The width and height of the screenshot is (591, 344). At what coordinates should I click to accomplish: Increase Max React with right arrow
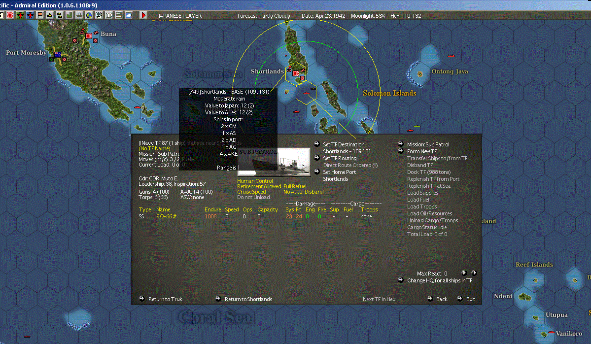tap(474, 273)
